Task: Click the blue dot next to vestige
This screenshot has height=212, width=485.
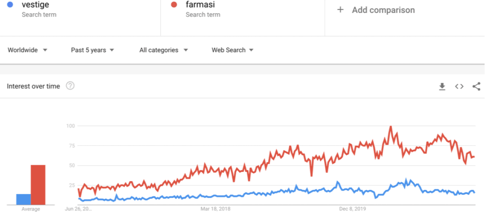Action: [10, 5]
